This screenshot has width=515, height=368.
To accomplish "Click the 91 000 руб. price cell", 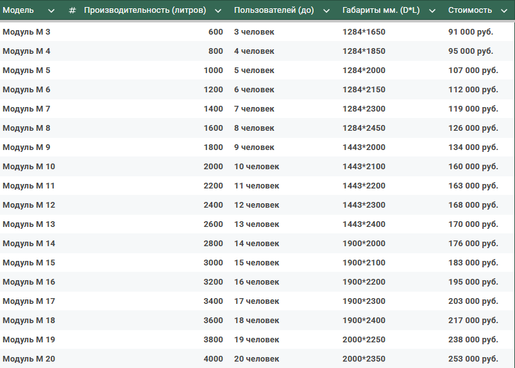I will point(471,32).
